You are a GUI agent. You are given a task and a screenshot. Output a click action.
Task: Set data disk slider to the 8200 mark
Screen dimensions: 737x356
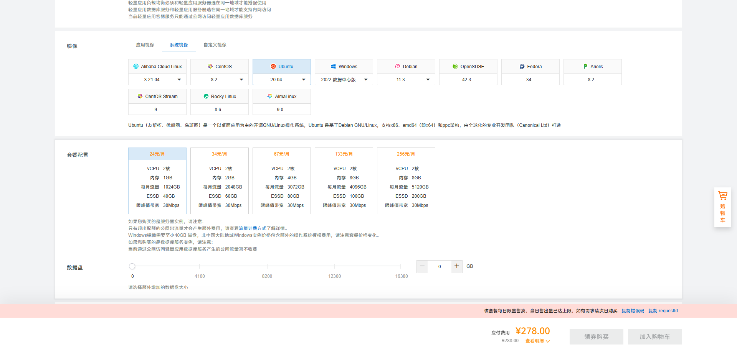click(x=267, y=266)
